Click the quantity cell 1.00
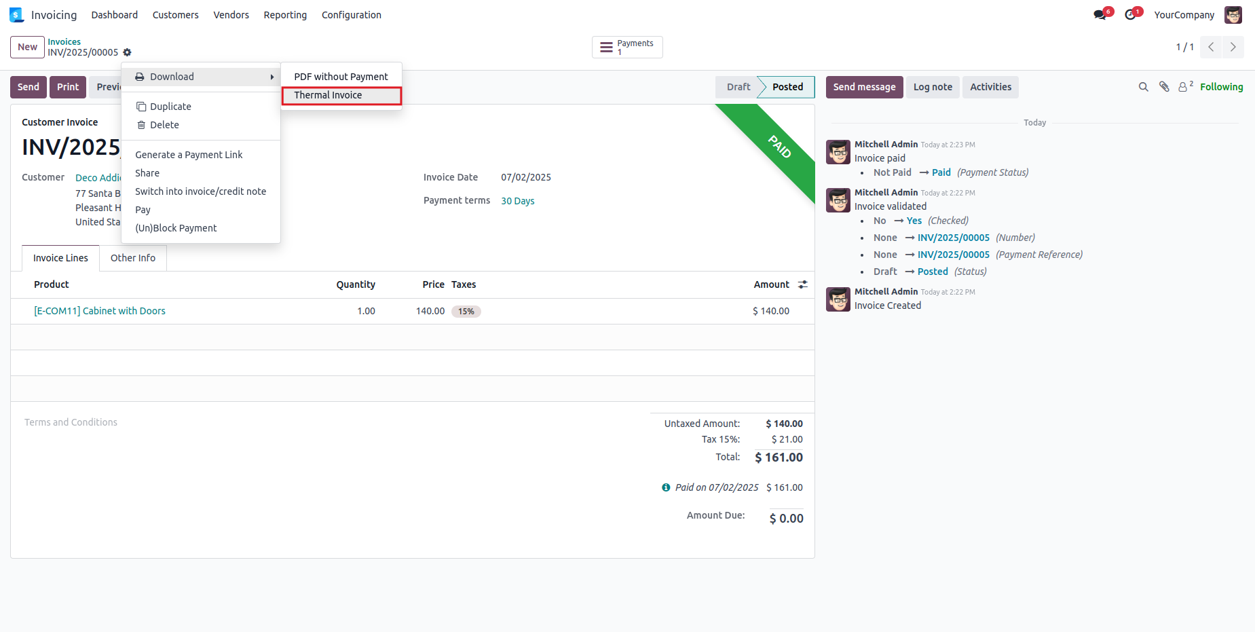Viewport: 1255px width, 632px height. [366, 311]
